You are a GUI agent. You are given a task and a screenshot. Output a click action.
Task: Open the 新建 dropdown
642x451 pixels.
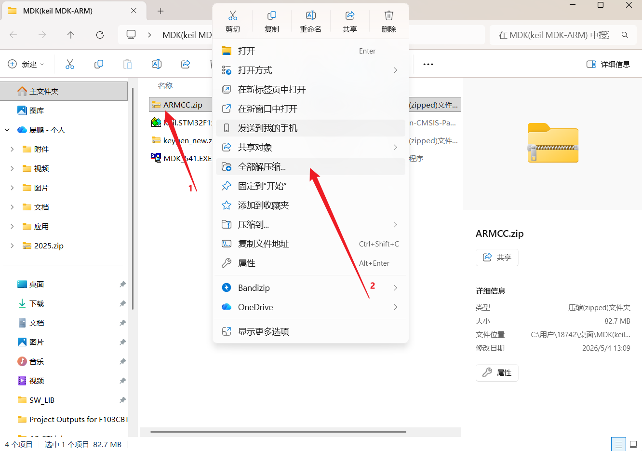tap(27, 64)
